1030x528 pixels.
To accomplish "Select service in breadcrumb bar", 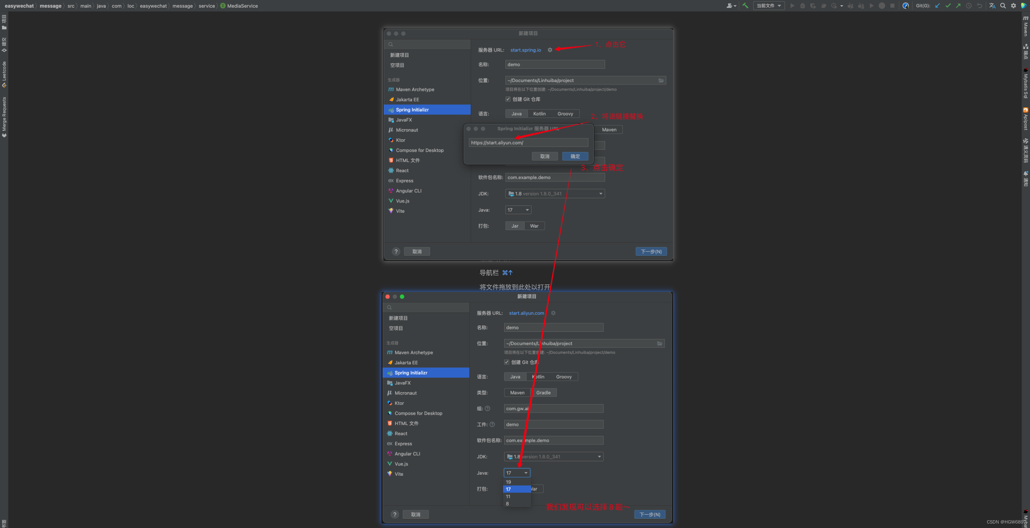I will 207,6.
